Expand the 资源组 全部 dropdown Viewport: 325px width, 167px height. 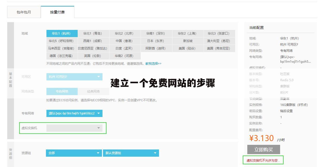pyautogui.click(x=74, y=153)
